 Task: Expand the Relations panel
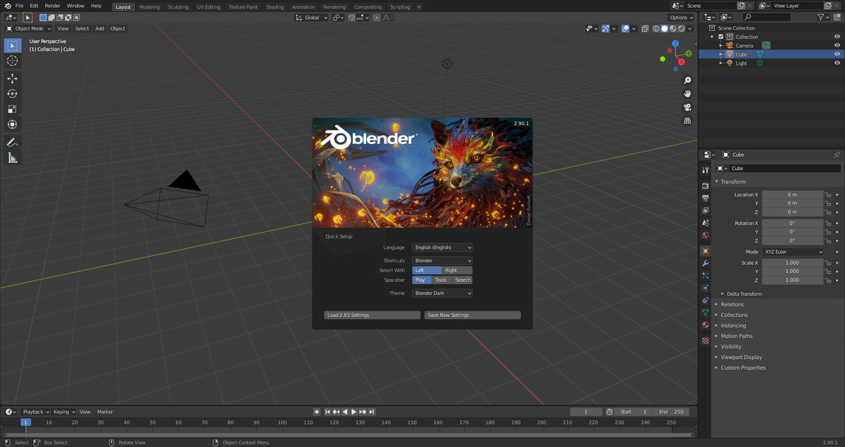coord(732,304)
